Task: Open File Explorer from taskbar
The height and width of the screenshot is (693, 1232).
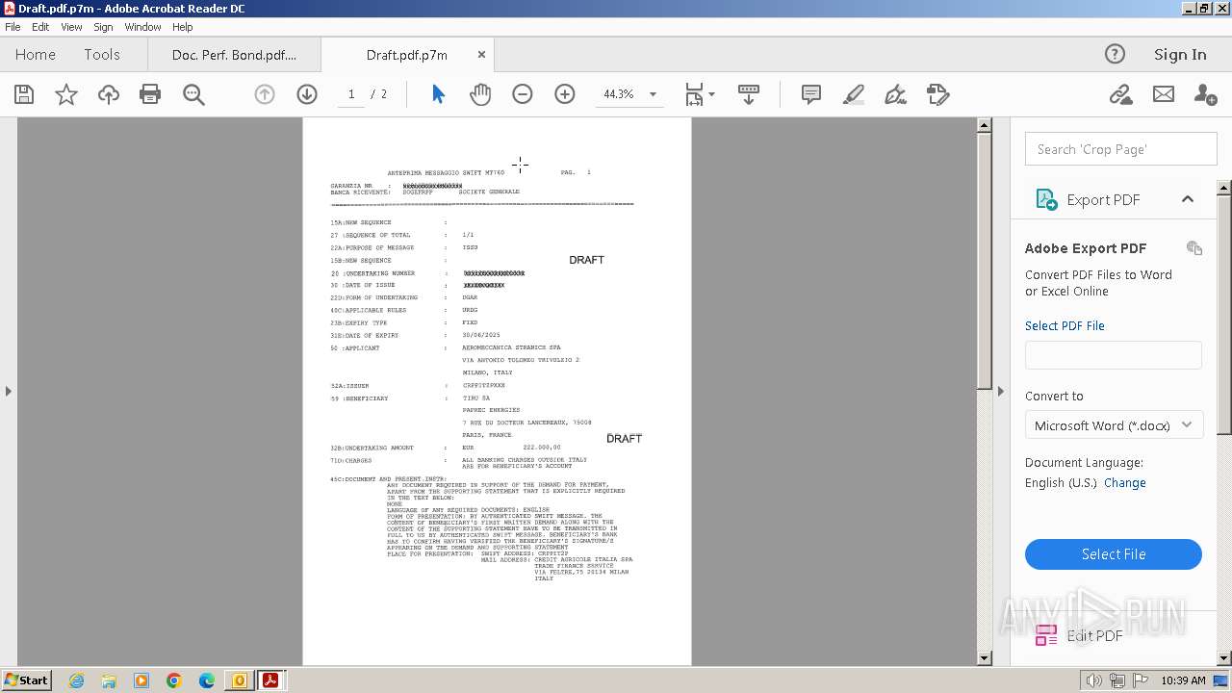Action: click(x=109, y=680)
